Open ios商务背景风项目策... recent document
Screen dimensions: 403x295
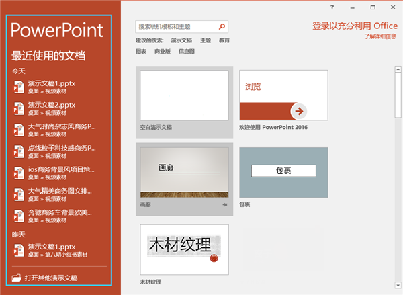(x=61, y=169)
